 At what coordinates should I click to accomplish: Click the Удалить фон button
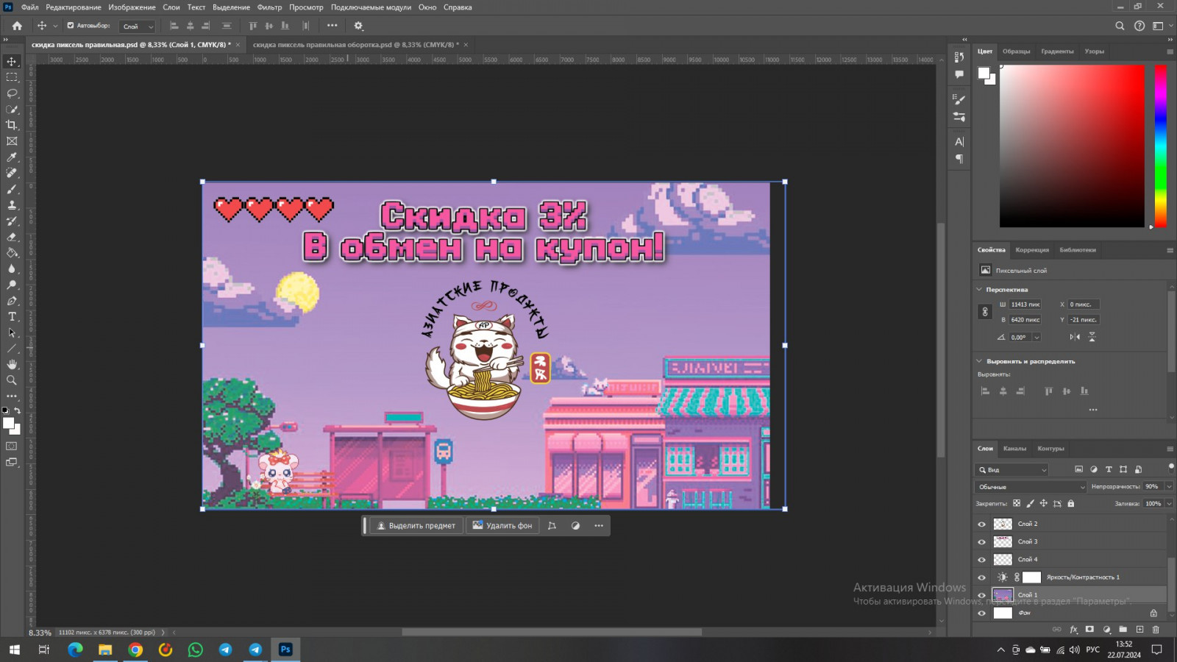point(502,526)
